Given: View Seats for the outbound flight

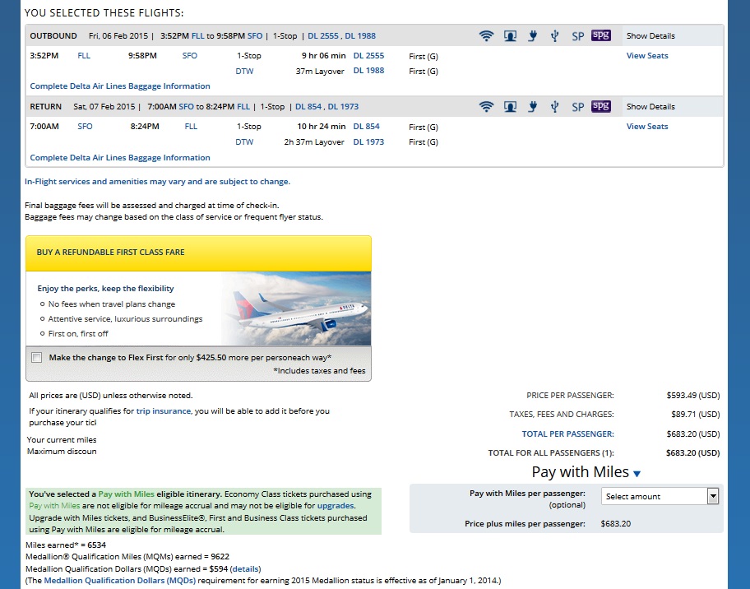Looking at the screenshot, I should [647, 56].
